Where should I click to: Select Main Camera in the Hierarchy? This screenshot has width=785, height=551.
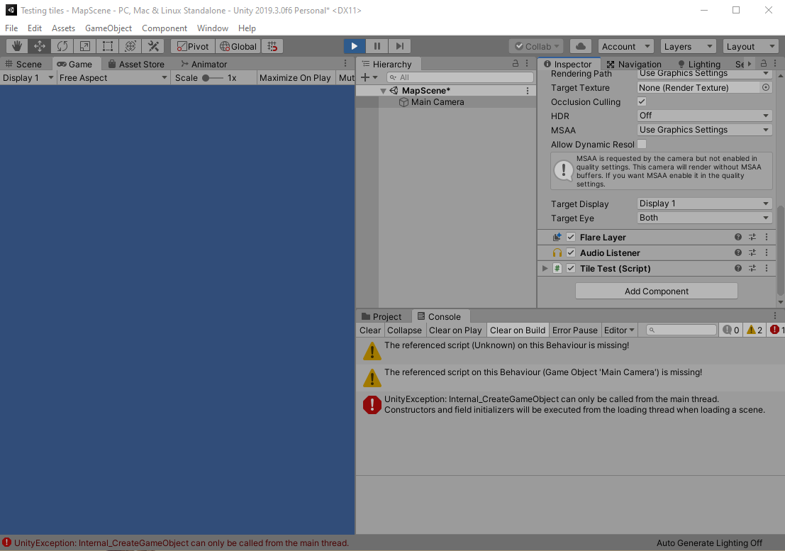(x=437, y=102)
